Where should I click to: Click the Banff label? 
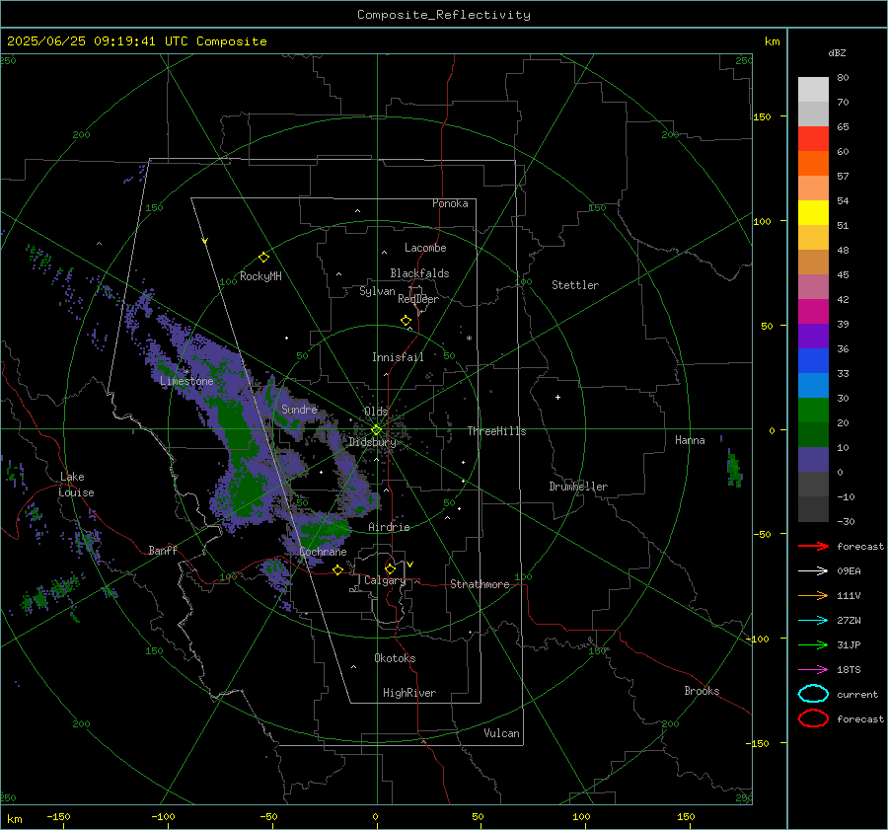(x=163, y=551)
